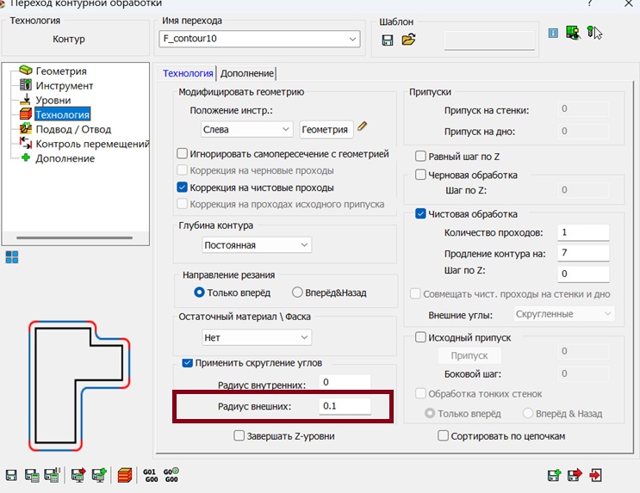This screenshot has height=493, width=640.
Task: Click the bottom-left save floppy icon
Action: pyautogui.click(x=11, y=476)
